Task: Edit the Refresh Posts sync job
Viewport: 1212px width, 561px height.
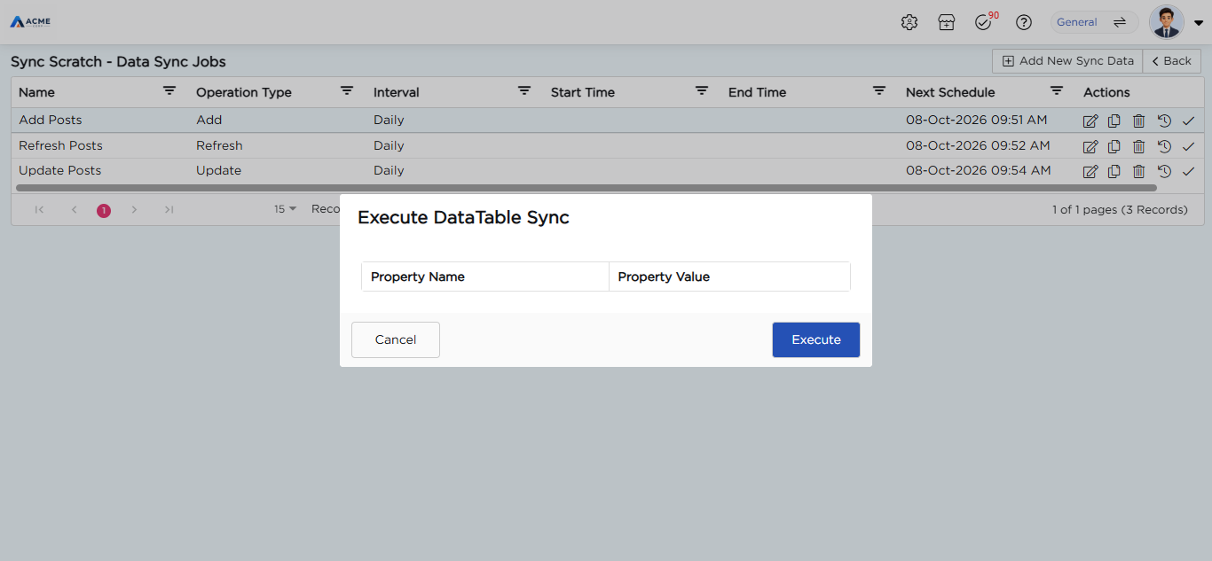Action: (x=1090, y=146)
